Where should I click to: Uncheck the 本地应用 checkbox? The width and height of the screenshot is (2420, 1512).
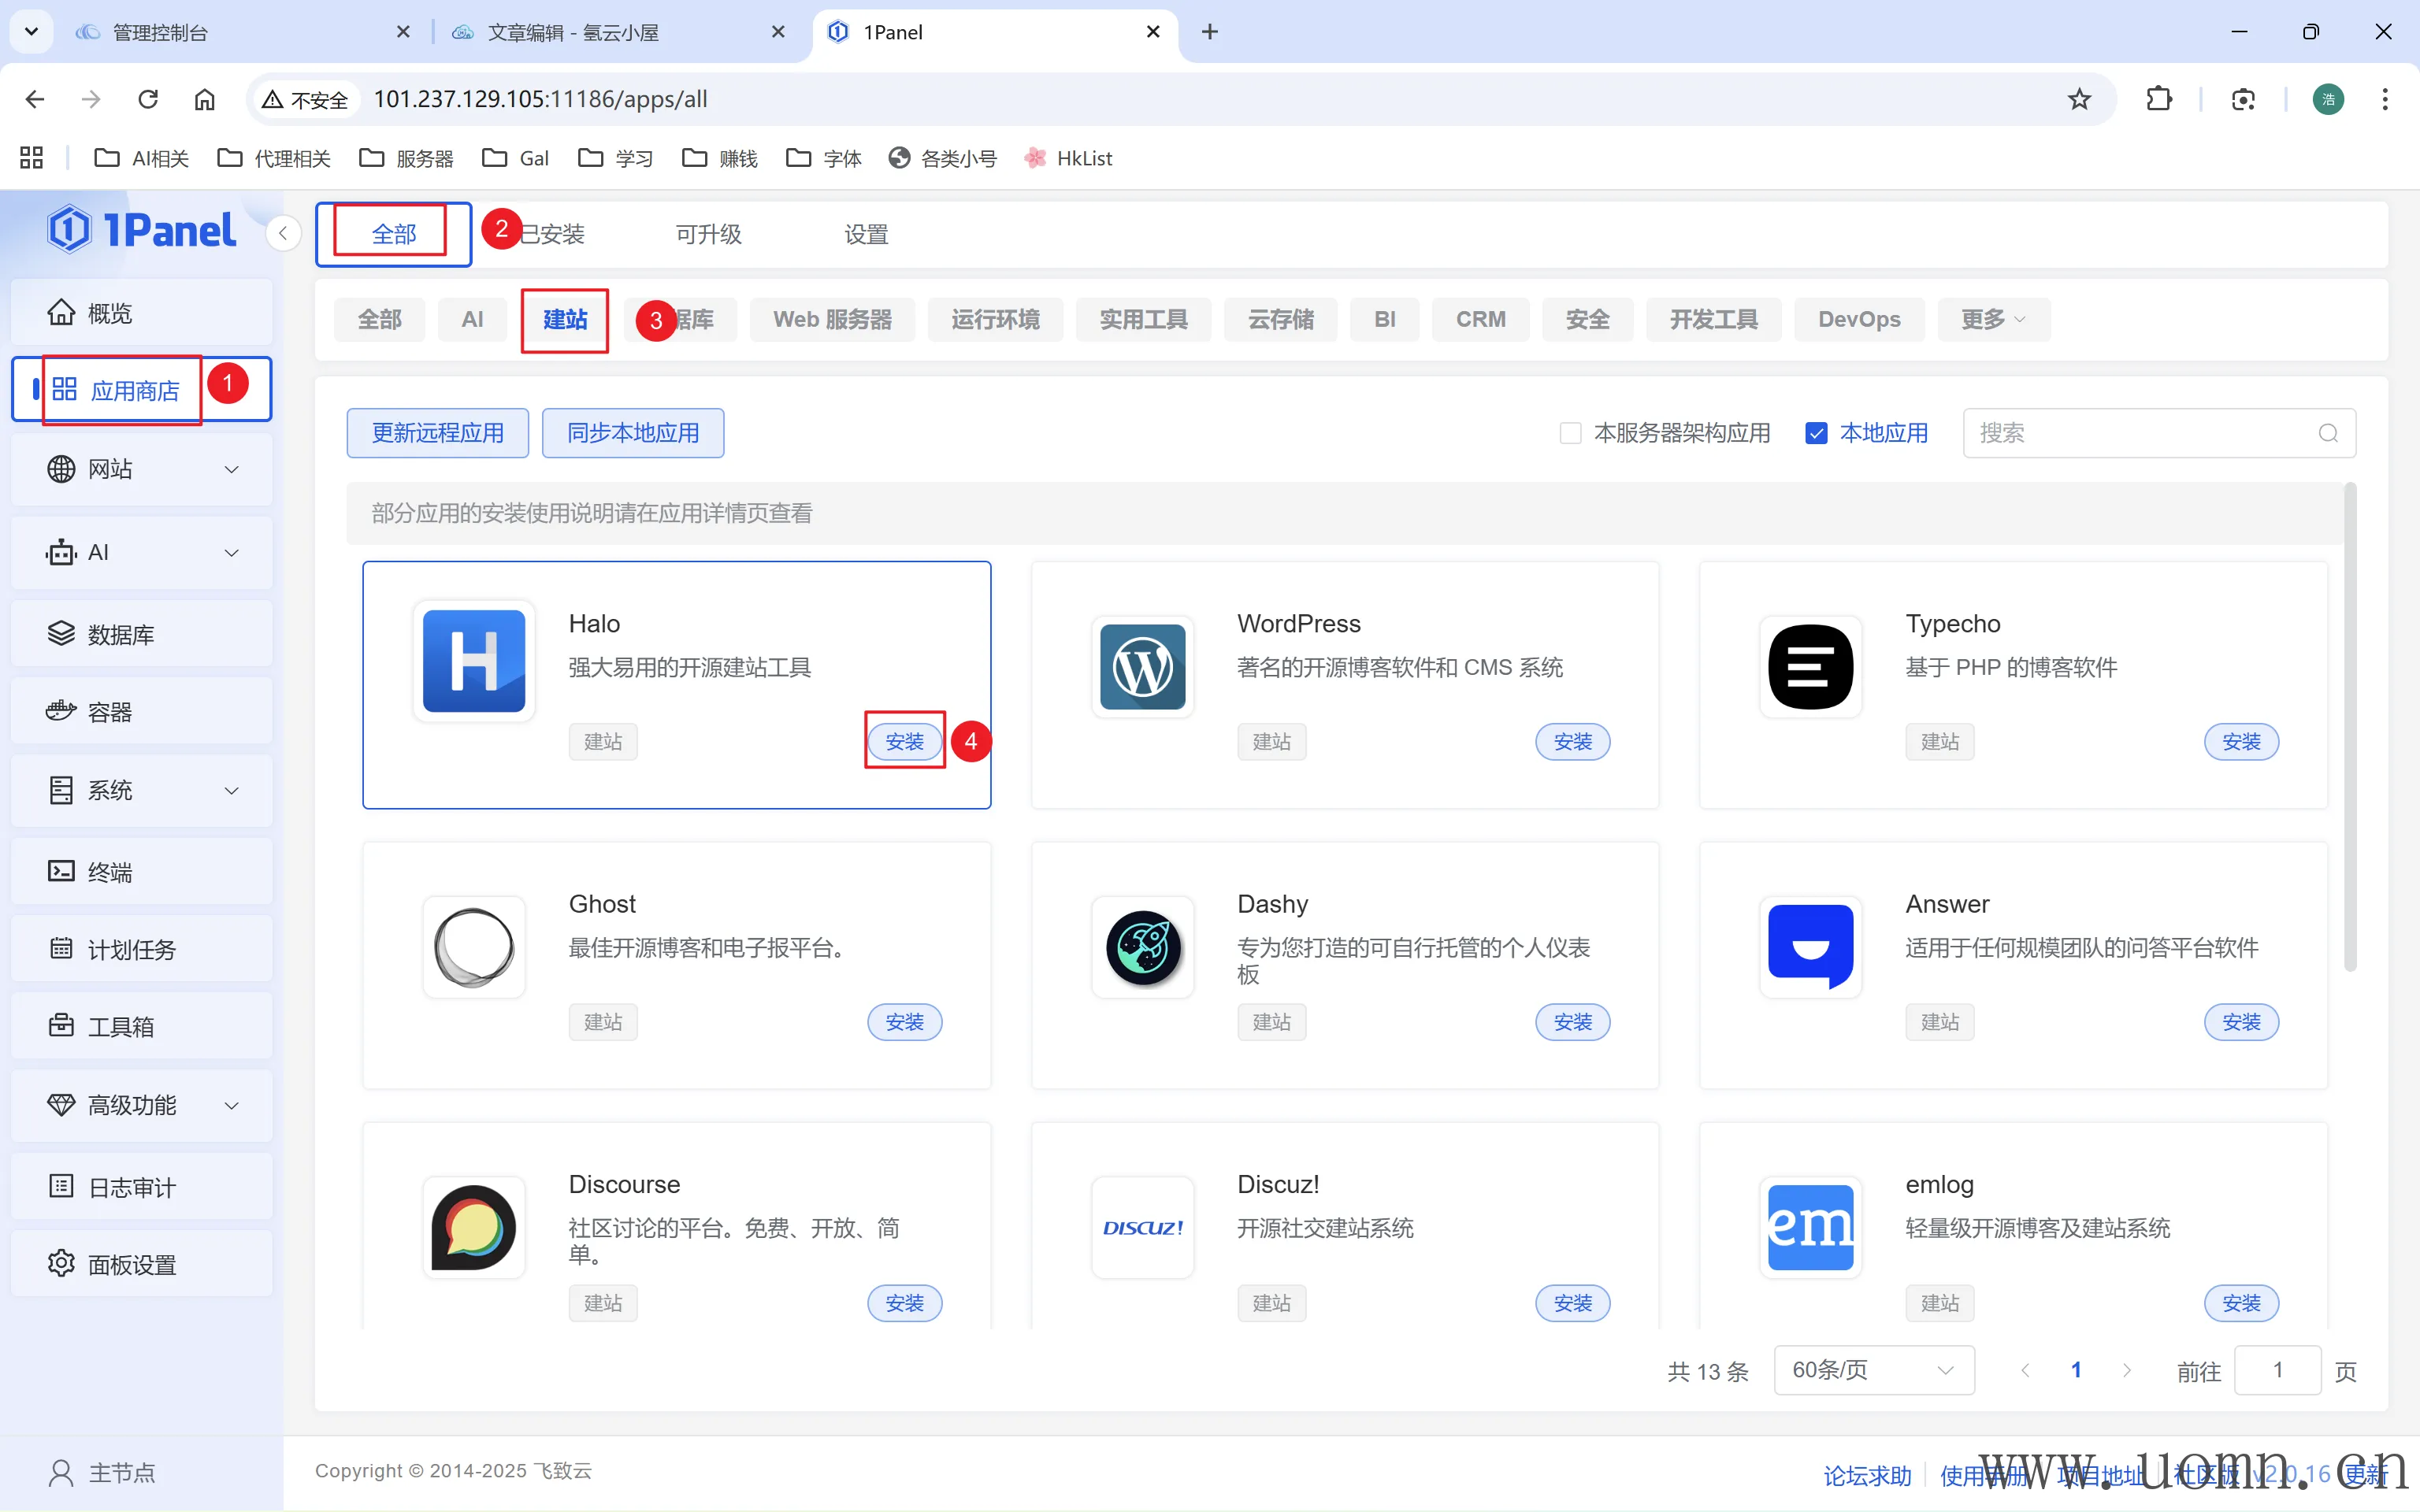coord(1816,433)
